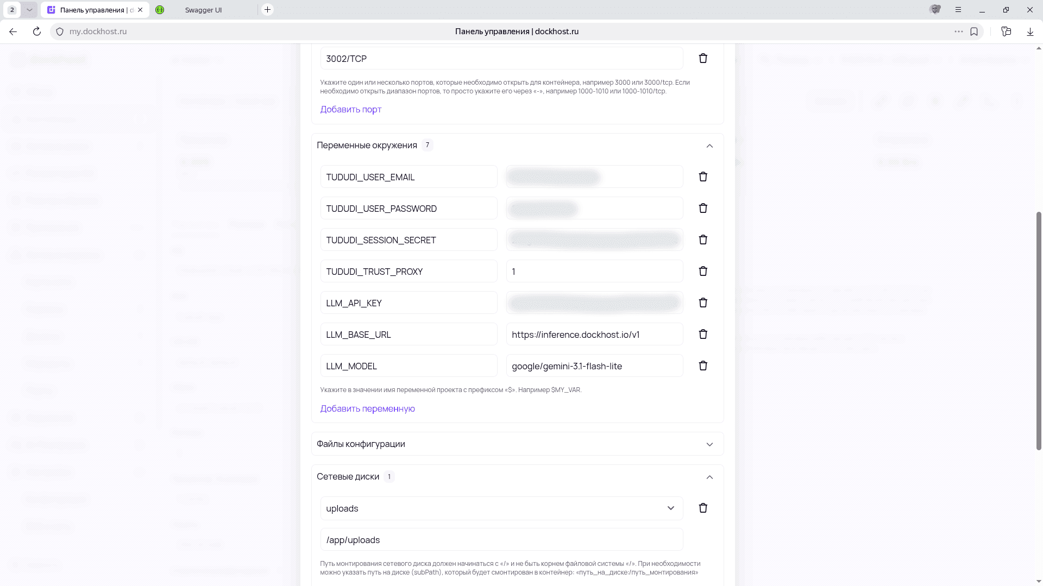Go back with the browser back arrow
This screenshot has height=586, width=1043.
click(x=13, y=31)
